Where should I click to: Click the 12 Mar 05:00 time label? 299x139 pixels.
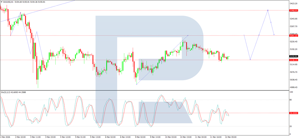230,137
